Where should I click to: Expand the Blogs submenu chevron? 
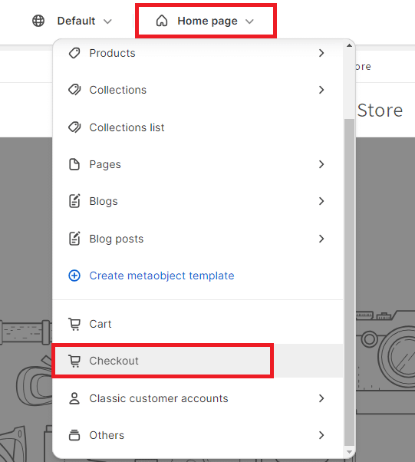coord(321,201)
